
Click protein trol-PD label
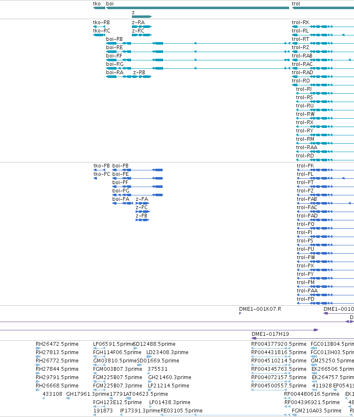pos(306,299)
